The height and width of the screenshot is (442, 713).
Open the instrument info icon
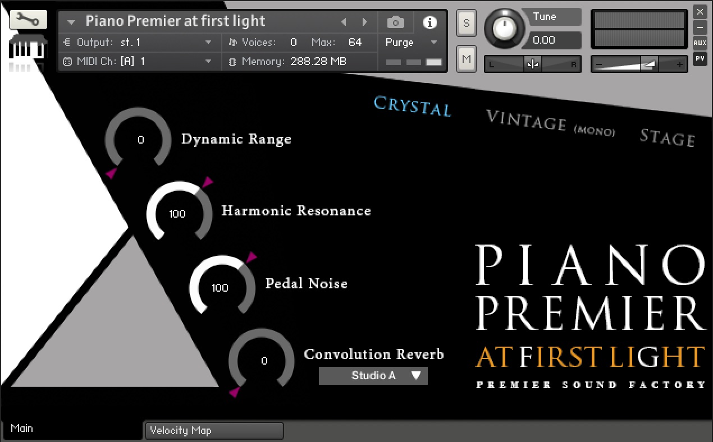pyautogui.click(x=430, y=22)
